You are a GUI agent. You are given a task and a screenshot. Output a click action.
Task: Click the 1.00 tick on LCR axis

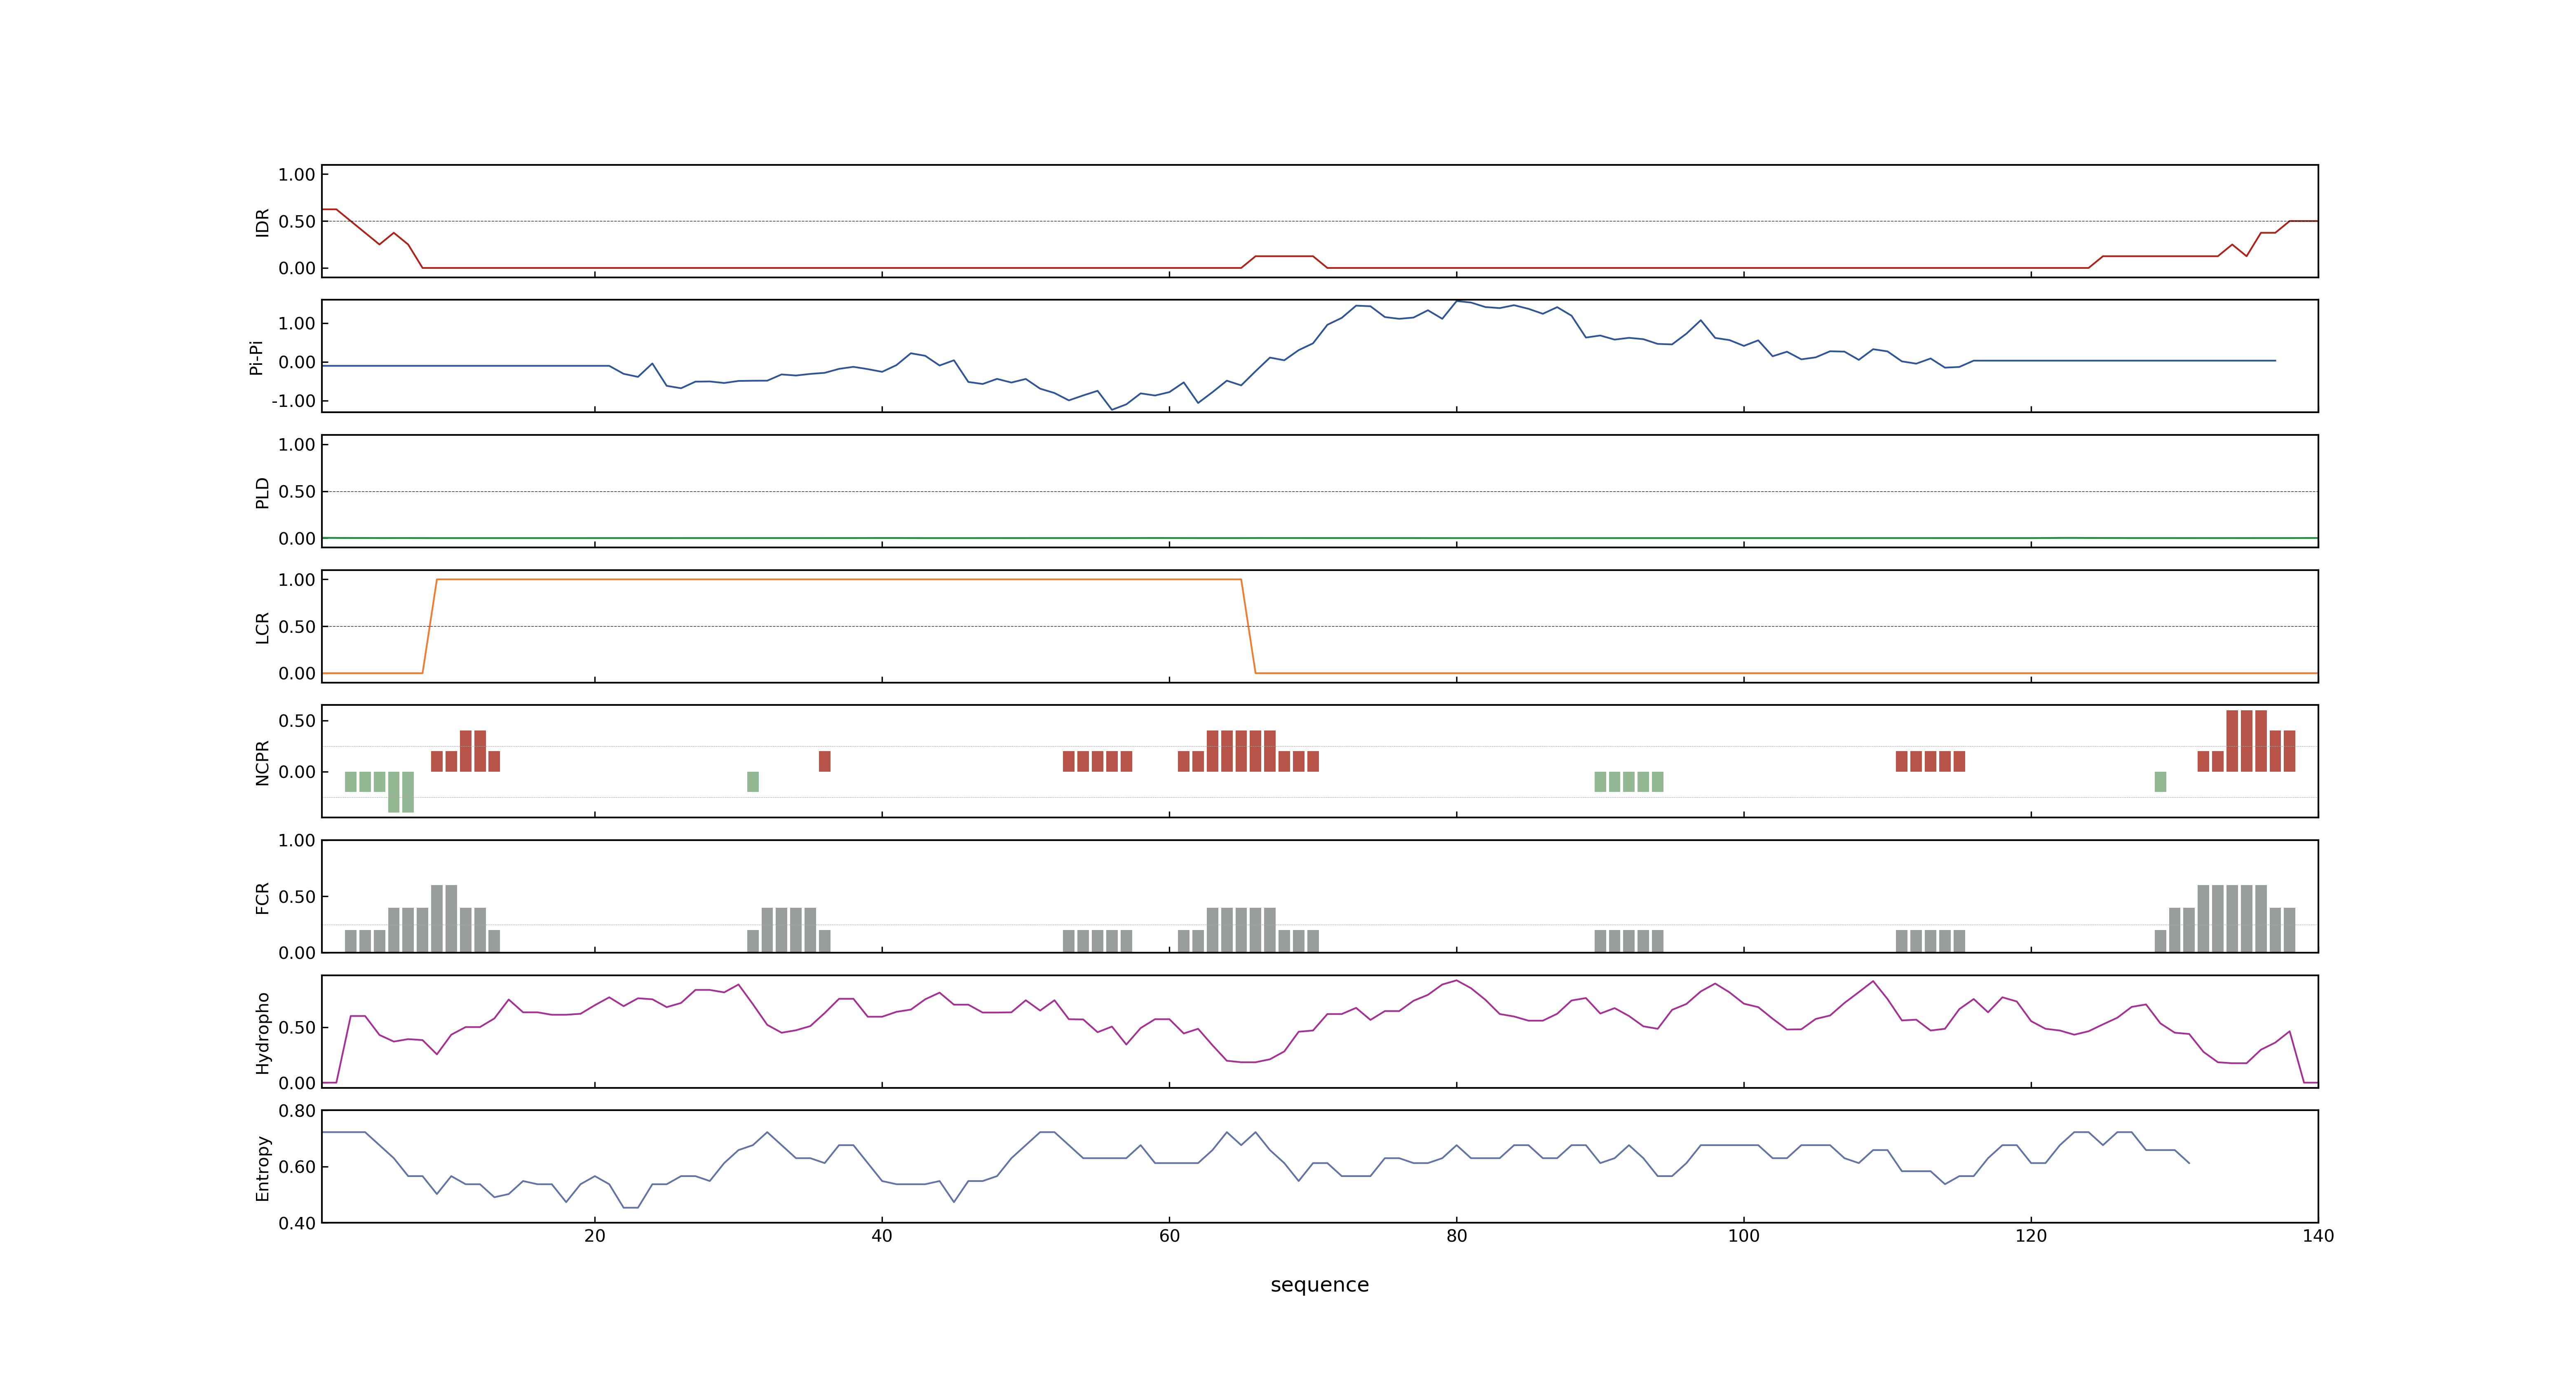point(297,580)
